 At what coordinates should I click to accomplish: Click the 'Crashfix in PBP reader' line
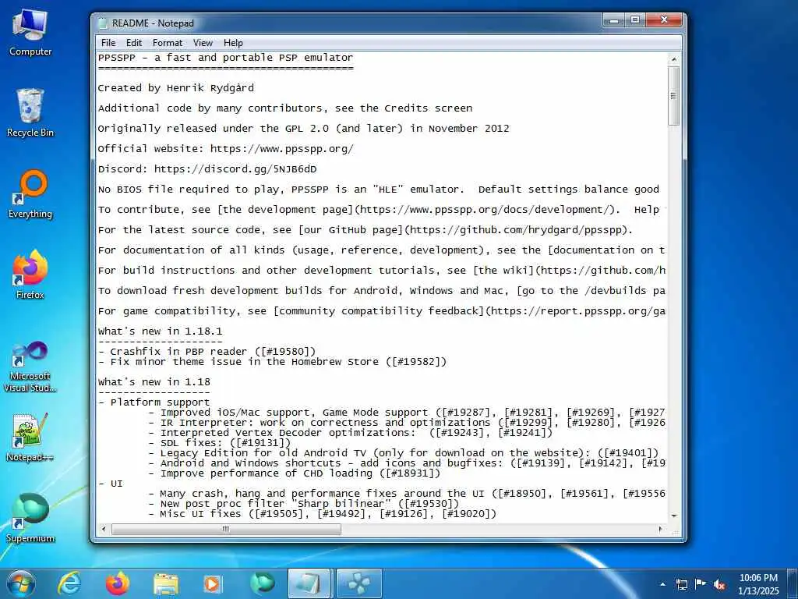pos(207,352)
